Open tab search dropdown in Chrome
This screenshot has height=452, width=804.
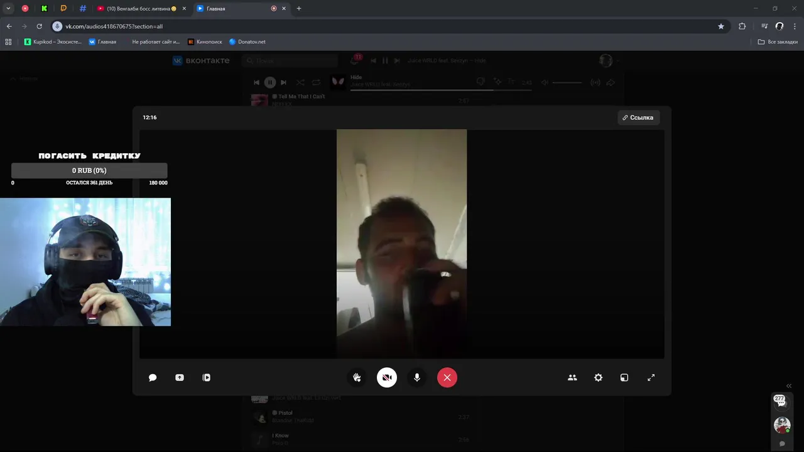(x=8, y=9)
